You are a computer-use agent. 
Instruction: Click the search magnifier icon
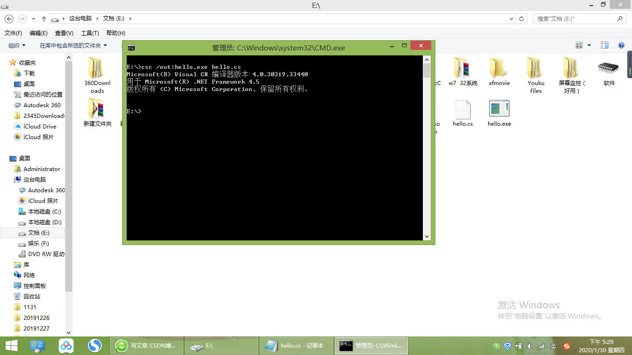tap(620, 19)
